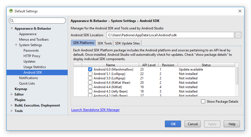251x137 pixels.
Task: Uncheck Android 6.0 (Marshmallow) checkbox
Action: tap(90, 69)
